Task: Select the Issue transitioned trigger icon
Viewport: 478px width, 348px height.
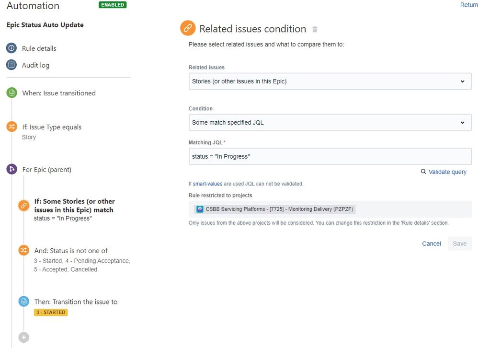Action: [x=11, y=93]
